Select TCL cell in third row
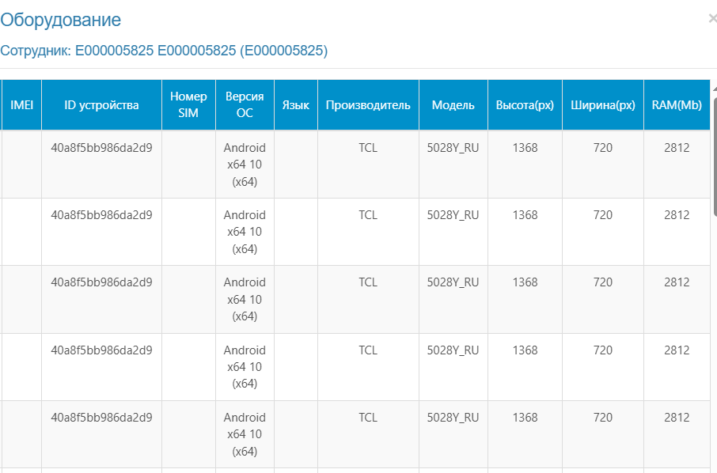Viewport: 717px width, 473px height. [368, 282]
